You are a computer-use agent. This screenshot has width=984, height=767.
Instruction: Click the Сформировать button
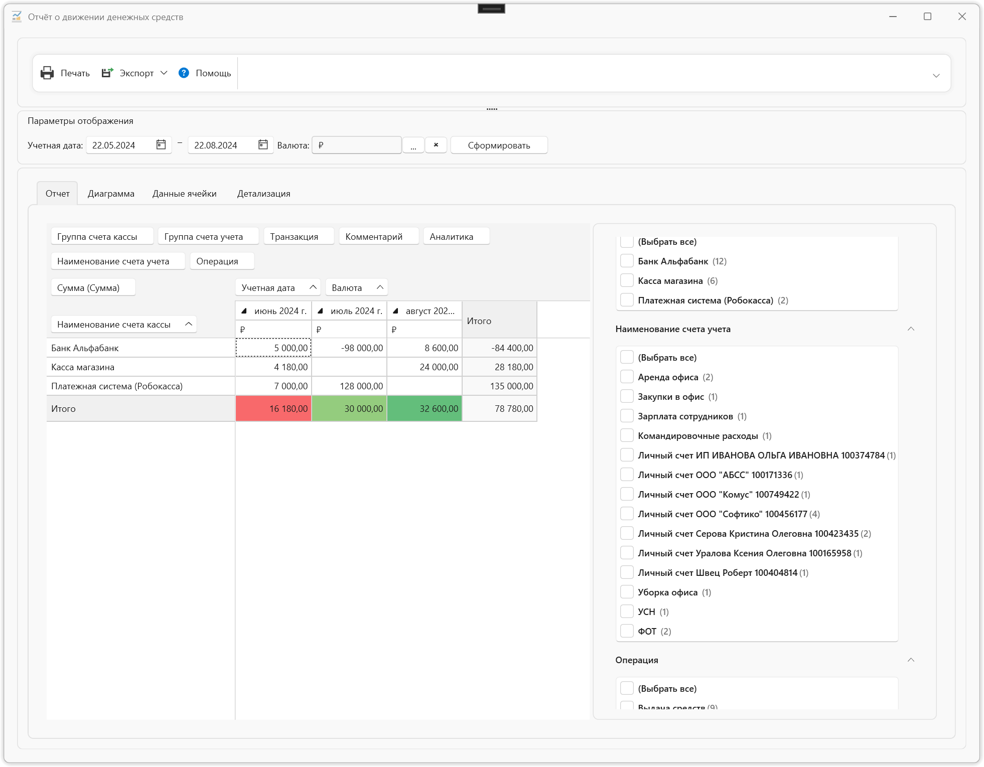(499, 145)
